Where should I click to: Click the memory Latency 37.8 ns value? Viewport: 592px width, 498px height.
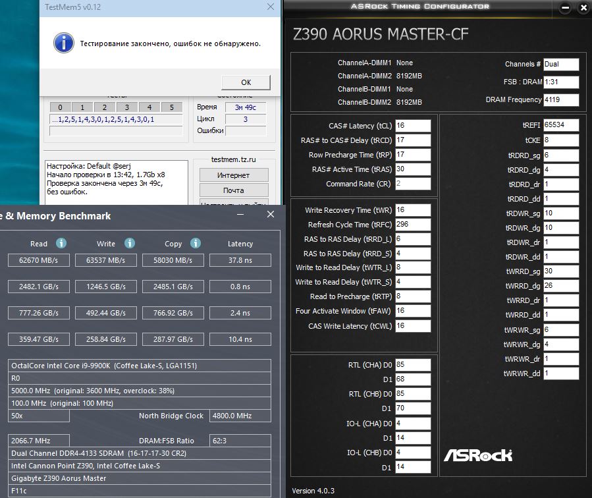point(240,260)
